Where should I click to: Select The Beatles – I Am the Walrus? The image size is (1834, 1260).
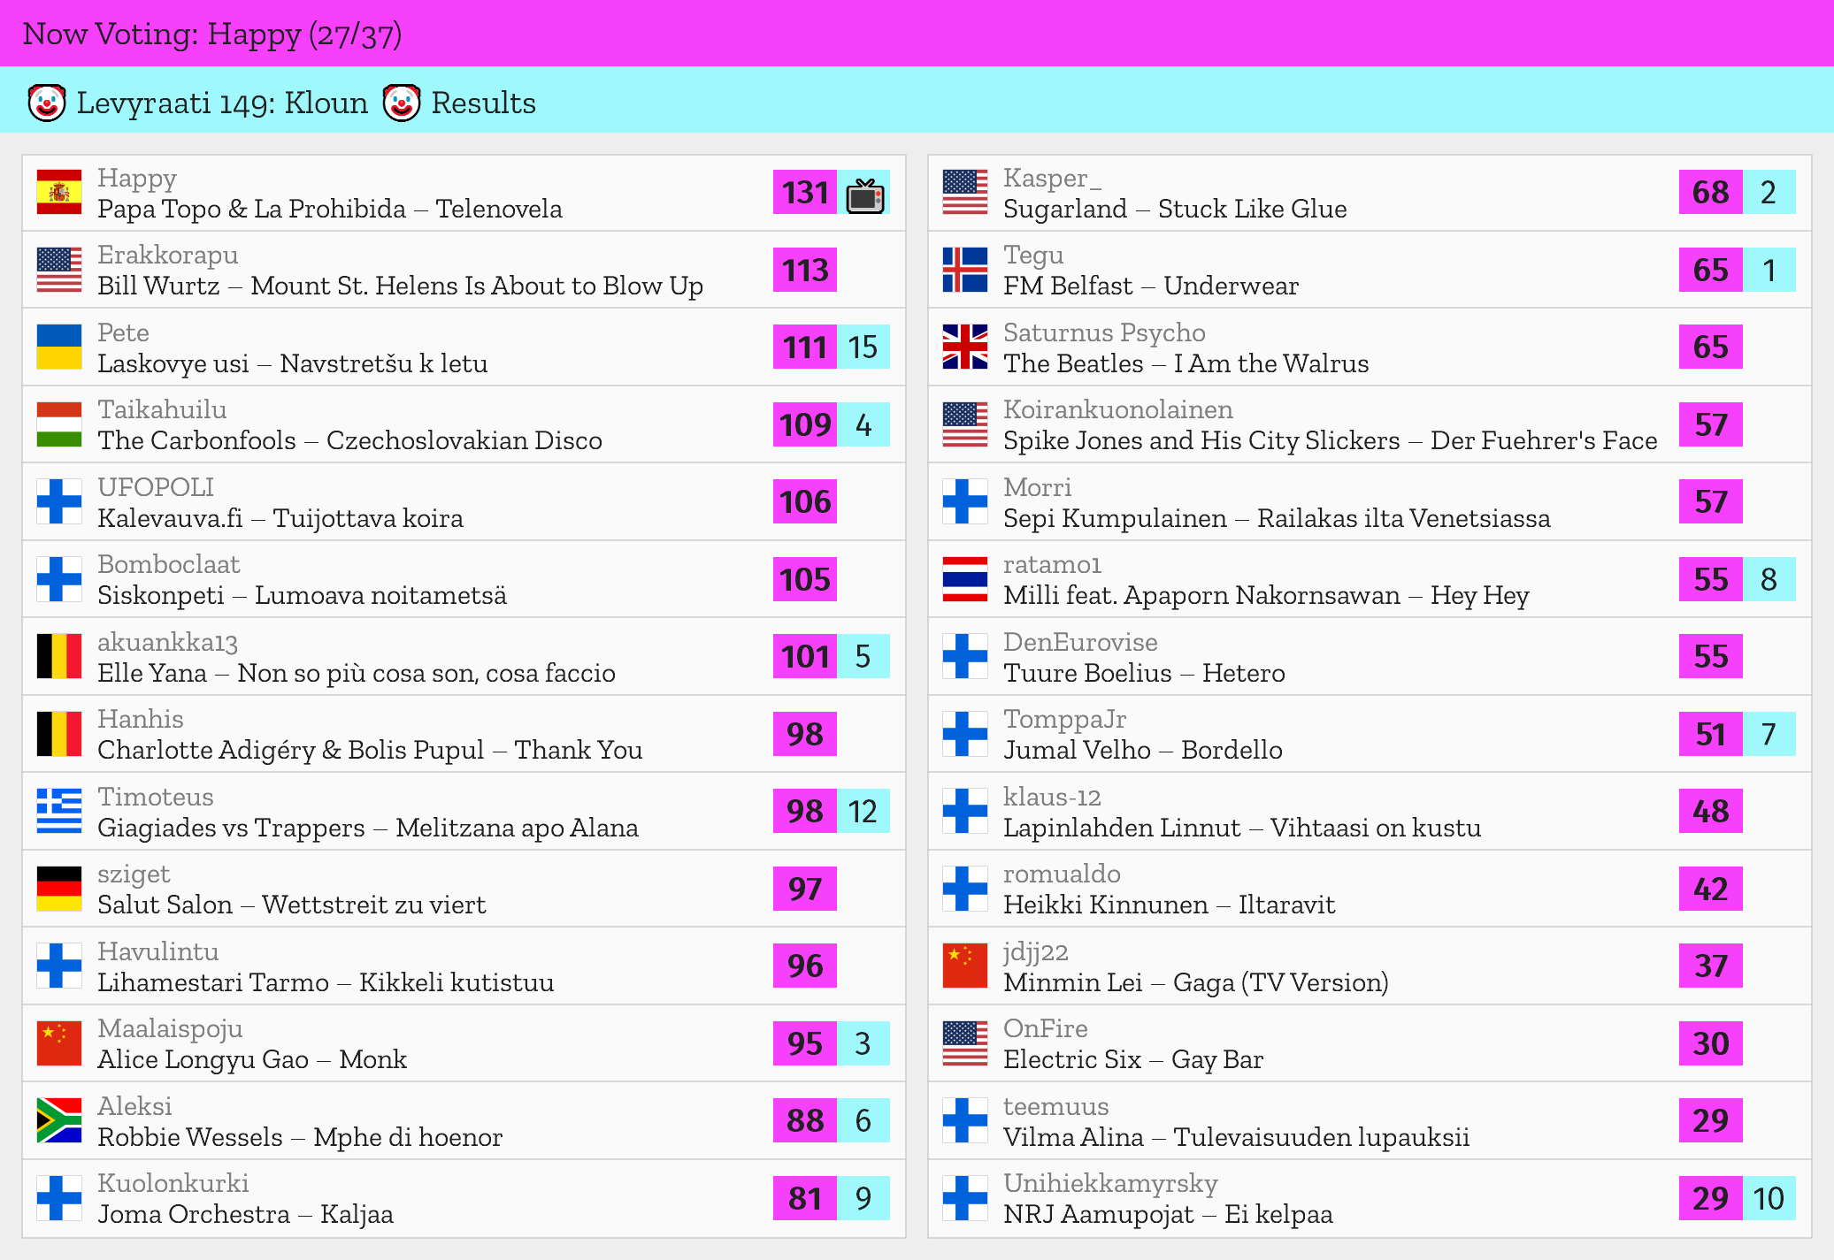click(x=1186, y=363)
